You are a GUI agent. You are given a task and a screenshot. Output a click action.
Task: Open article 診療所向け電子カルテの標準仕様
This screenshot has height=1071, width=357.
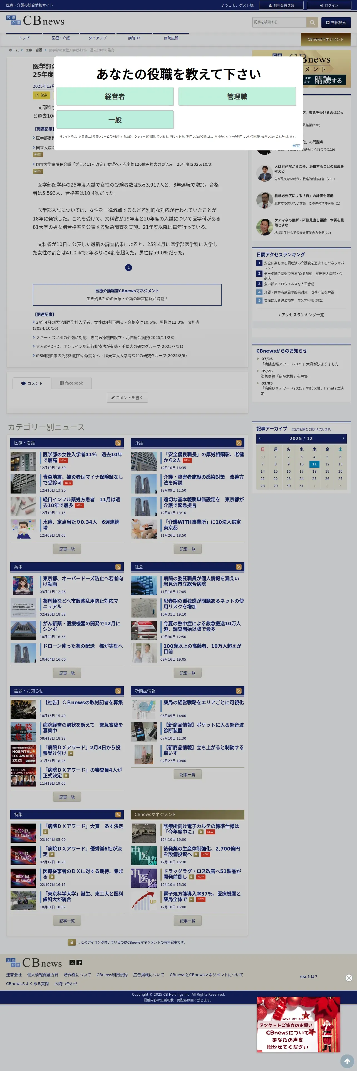[x=201, y=829]
